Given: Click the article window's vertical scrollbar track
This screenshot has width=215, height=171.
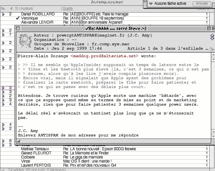Looking at the screenshot, I should [213, 95].
